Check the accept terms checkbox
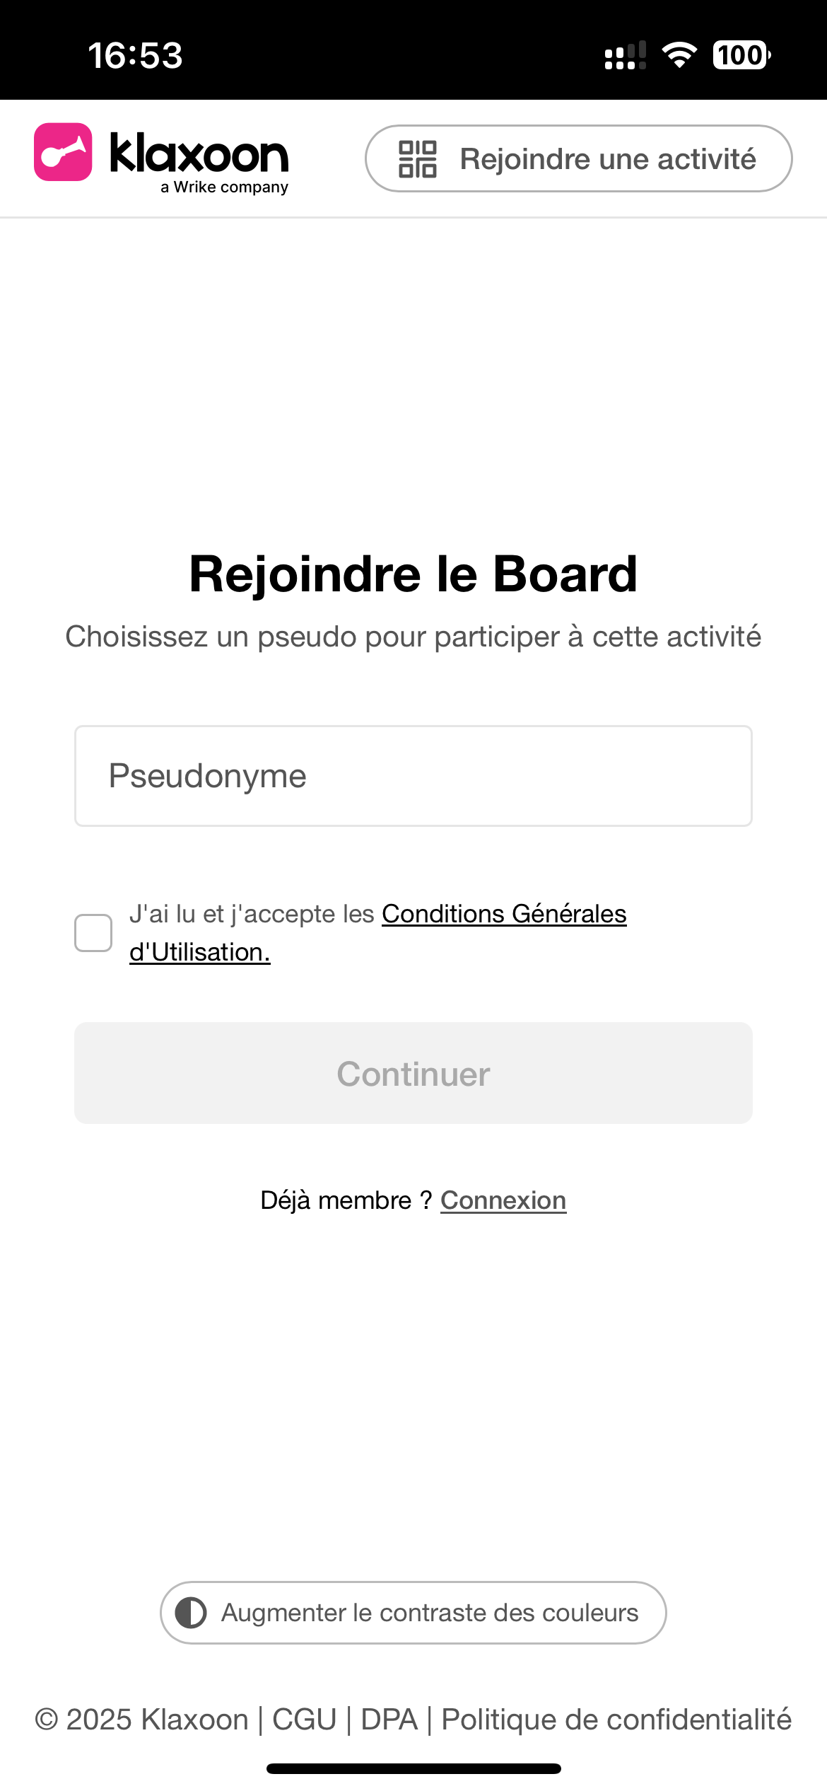827x1791 pixels. (93, 933)
